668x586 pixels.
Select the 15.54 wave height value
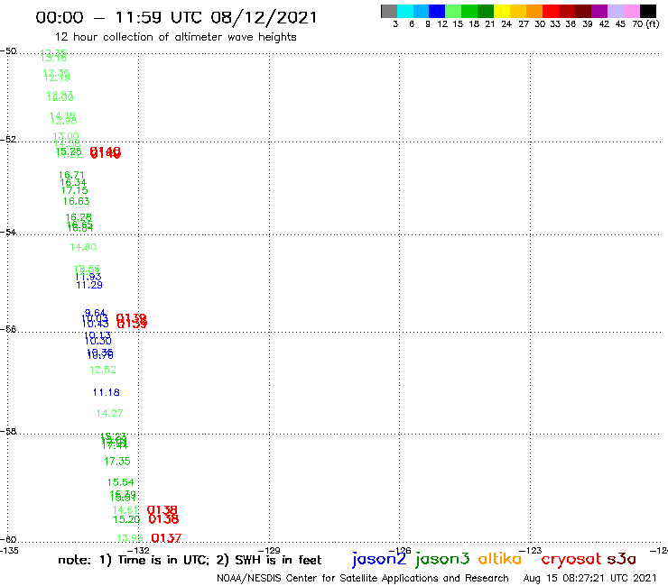click(121, 482)
